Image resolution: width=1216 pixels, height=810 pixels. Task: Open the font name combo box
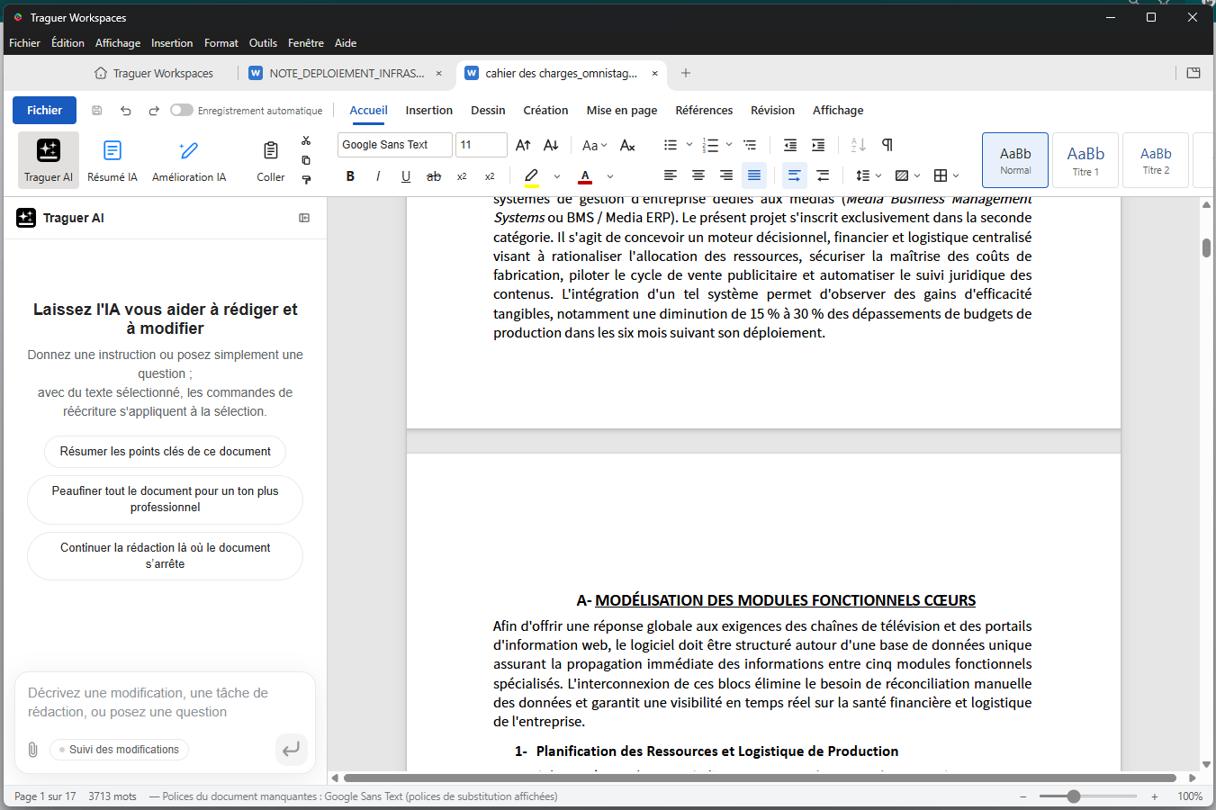click(x=395, y=145)
